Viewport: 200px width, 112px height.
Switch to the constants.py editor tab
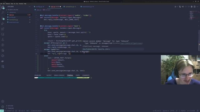[x=70, y=7]
